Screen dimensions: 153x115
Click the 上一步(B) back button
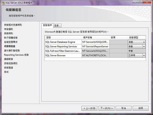pyautogui.click(x=90, y=108)
